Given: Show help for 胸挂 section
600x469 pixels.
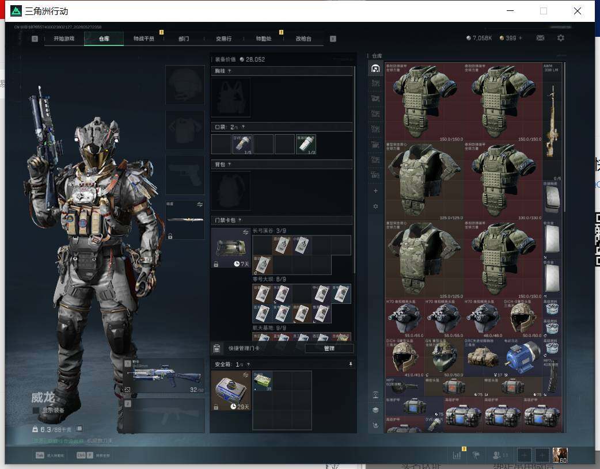Looking at the screenshot, I should coord(229,71).
